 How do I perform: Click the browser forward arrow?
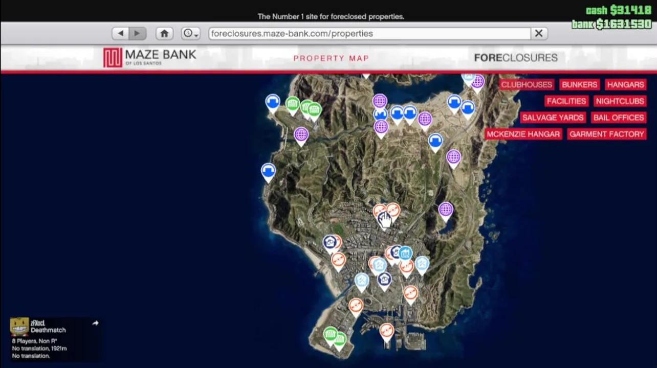pos(137,33)
